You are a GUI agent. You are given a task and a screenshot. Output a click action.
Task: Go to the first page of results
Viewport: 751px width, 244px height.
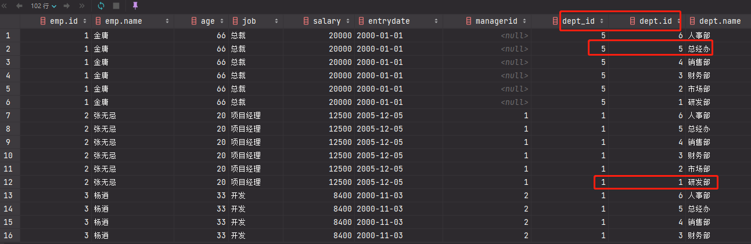point(3,6)
